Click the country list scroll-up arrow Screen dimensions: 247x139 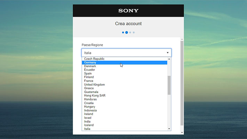[x=169, y=59]
